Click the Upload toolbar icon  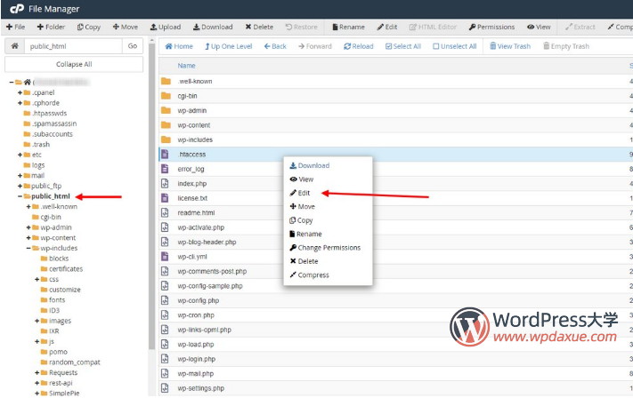click(x=165, y=27)
